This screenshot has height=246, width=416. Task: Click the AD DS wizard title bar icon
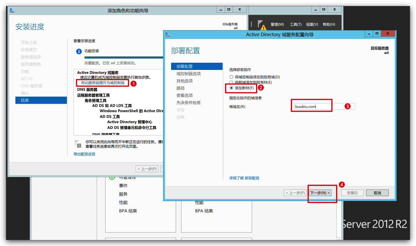(x=168, y=35)
